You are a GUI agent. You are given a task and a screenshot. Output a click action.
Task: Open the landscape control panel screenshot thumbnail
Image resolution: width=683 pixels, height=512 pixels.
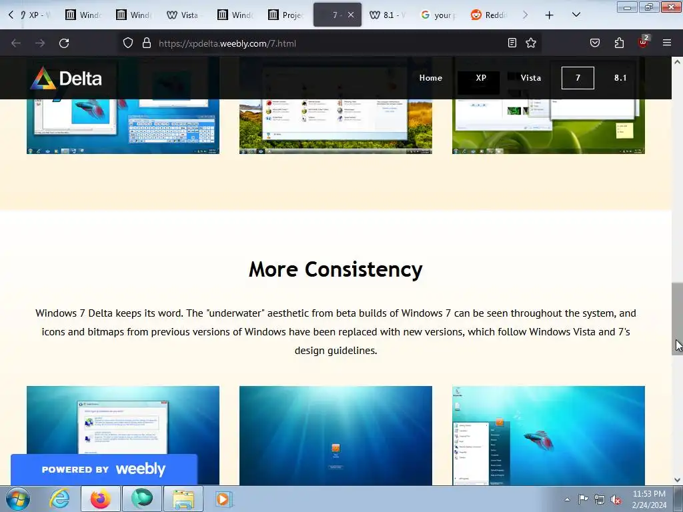pos(335,126)
